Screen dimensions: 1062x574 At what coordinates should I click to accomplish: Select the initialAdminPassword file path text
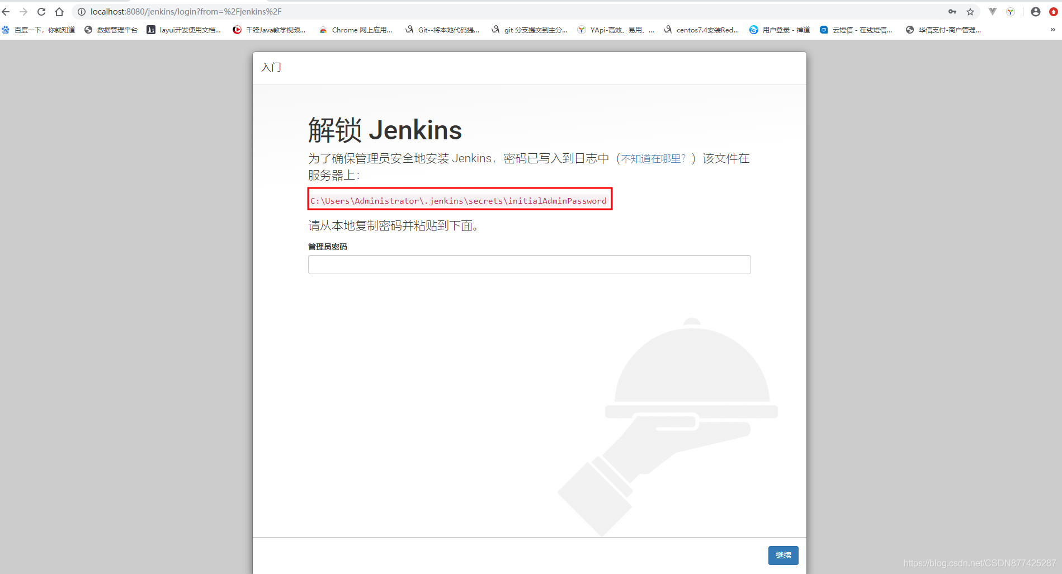[x=459, y=201]
